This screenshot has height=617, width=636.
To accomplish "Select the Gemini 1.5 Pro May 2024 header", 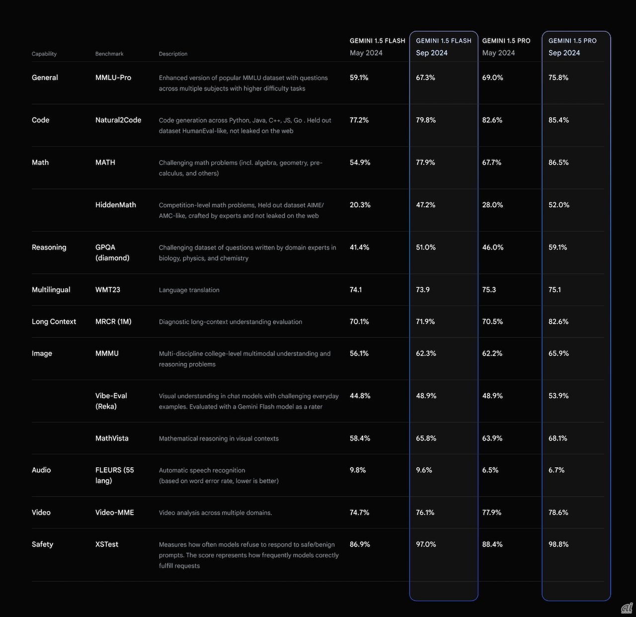I will [x=506, y=47].
